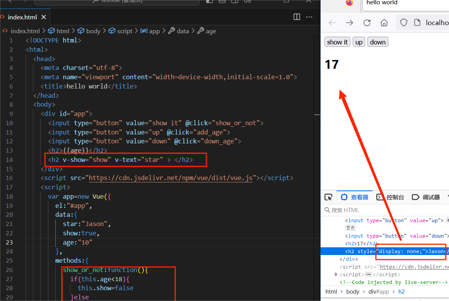Image resolution: width=449 pixels, height=301 pixels.
Task: Place cursor on age:"10" code line
Action: pos(78,242)
